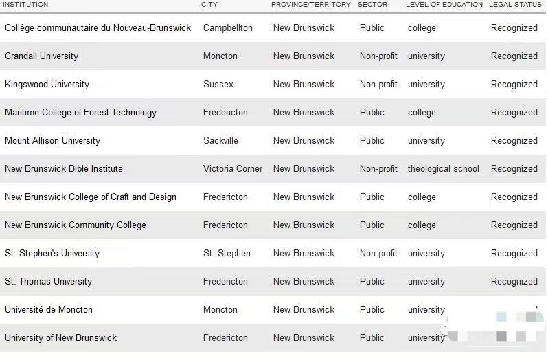Select New Brunswick College of Craft and Design
548x356 pixels.
pos(91,197)
